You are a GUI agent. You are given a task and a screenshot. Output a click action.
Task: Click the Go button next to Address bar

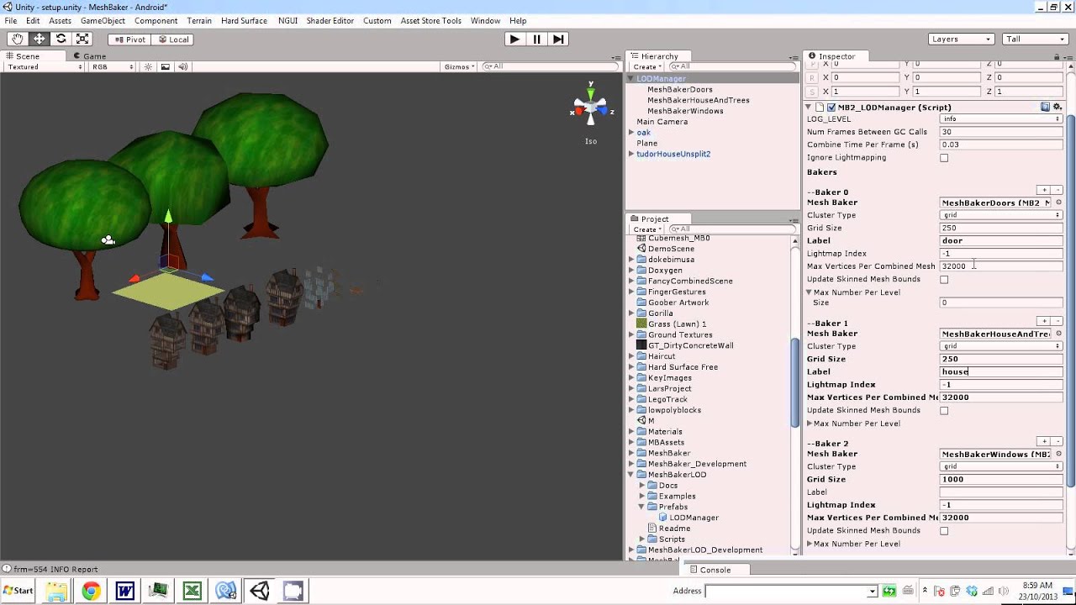[889, 591]
